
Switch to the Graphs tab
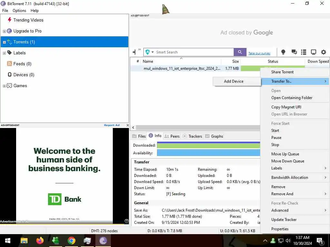click(x=214, y=136)
